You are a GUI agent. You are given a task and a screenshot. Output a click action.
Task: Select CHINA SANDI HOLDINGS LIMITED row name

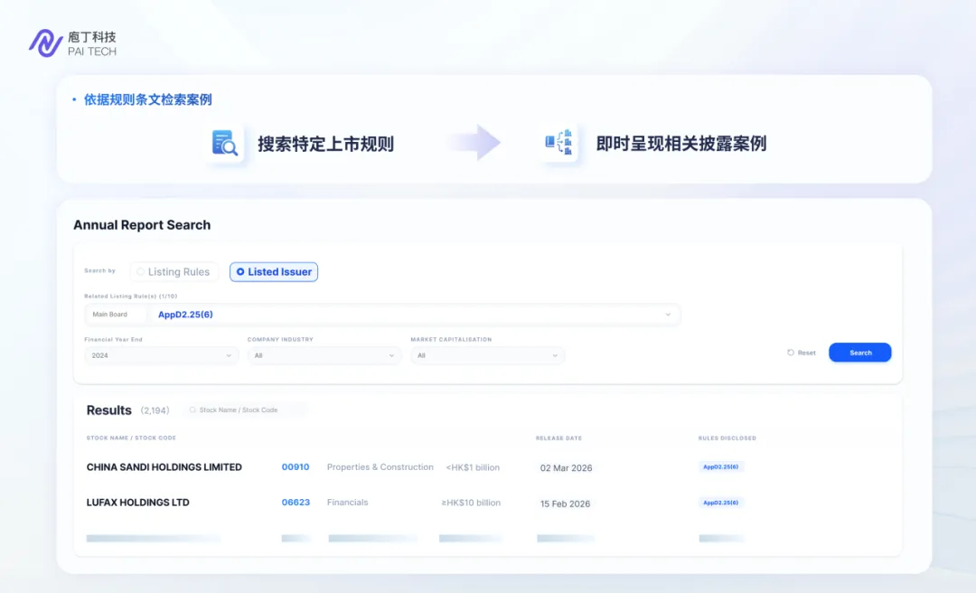[x=164, y=467]
